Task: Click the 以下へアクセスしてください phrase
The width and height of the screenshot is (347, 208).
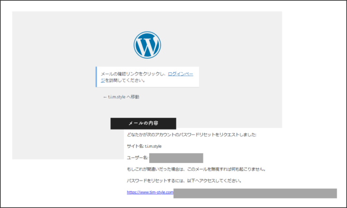Action: [219, 181]
